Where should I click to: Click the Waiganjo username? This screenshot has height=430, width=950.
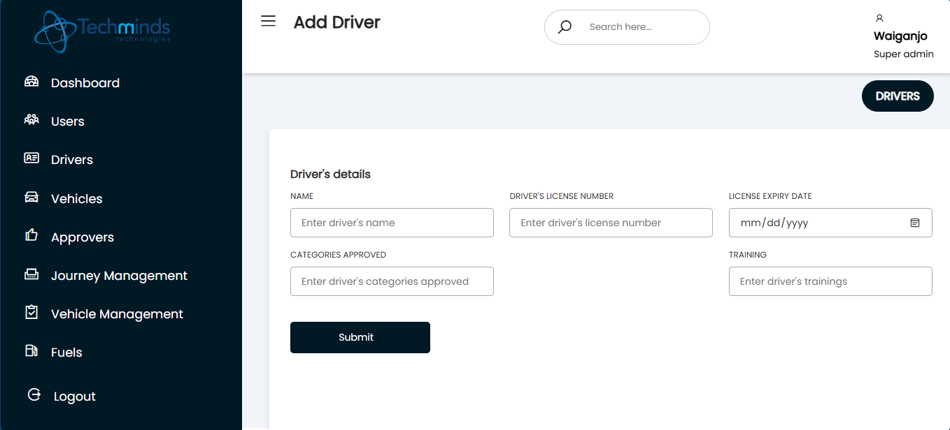point(900,36)
